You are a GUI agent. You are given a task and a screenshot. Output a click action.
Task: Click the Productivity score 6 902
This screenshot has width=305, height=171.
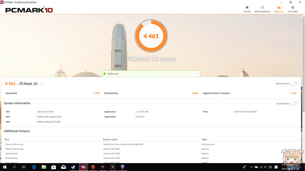(195, 93)
